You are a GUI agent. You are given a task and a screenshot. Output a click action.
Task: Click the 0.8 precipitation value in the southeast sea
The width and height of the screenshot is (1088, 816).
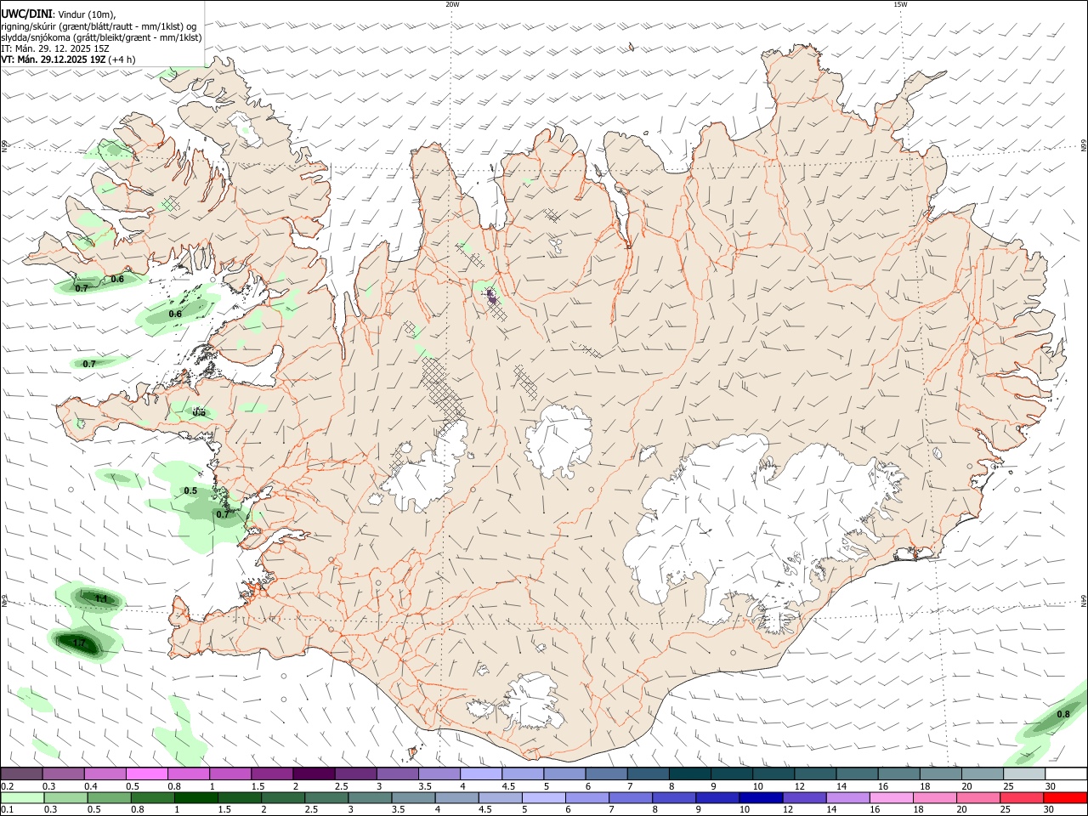[x=1063, y=714]
